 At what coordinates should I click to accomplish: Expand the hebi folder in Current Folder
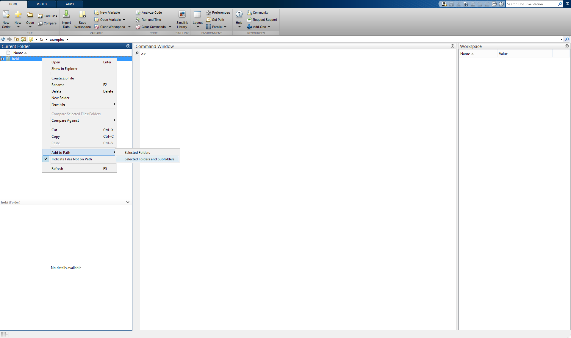[2, 59]
